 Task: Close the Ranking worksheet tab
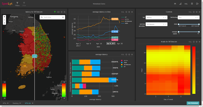click(20, 103)
